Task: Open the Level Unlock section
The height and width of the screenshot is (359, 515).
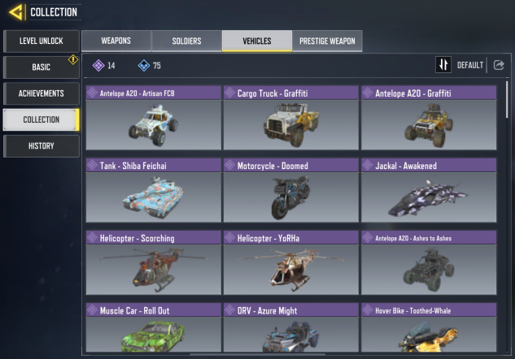Action: (x=41, y=41)
